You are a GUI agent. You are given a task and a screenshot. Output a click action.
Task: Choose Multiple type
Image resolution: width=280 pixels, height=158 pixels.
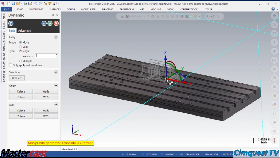pyautogui.click(x=20, y=61)
